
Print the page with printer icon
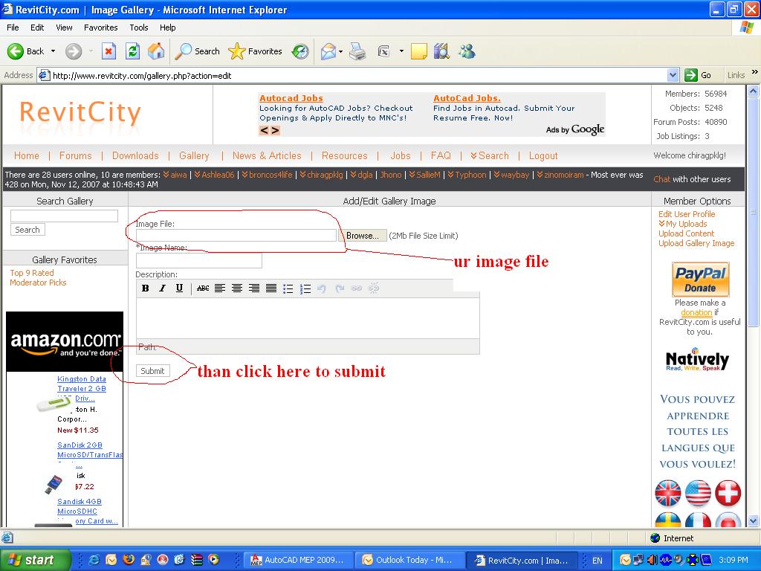357,51
